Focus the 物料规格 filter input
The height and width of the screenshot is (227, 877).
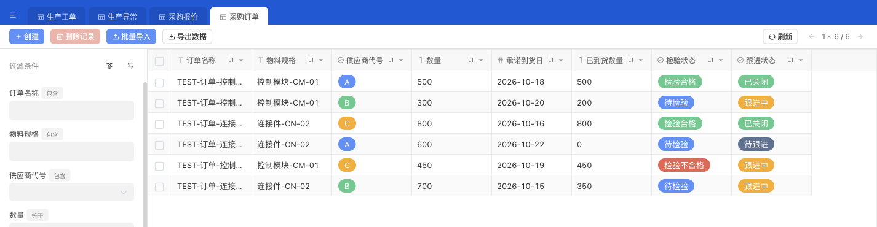click(x=71, y=152)
